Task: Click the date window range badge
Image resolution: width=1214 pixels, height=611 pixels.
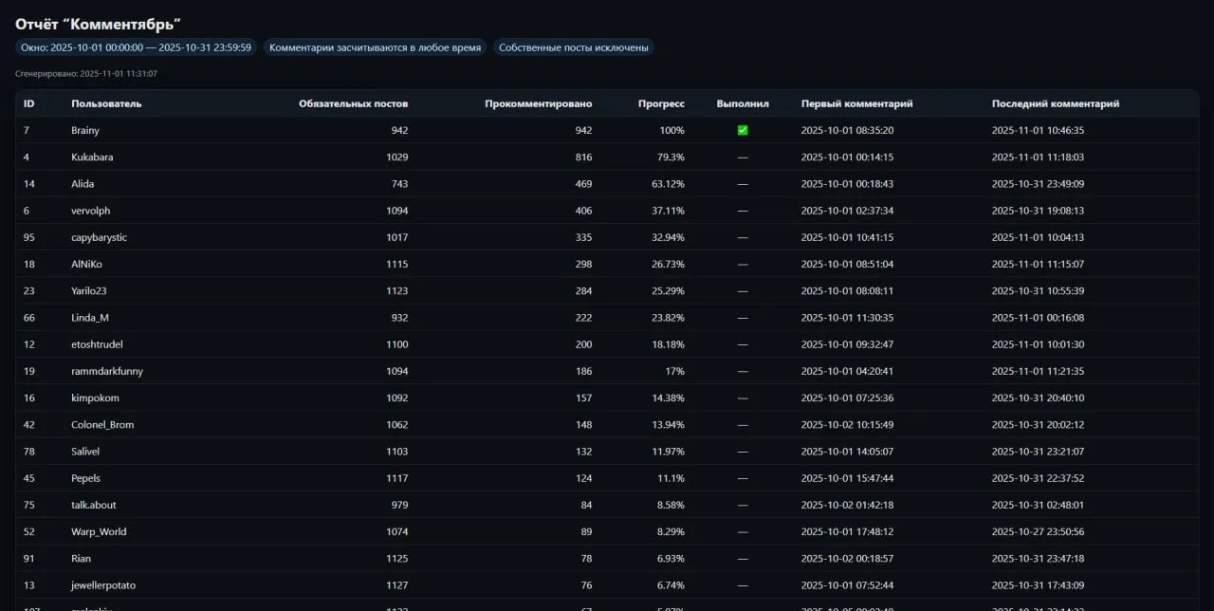Action: coord(136,47)
